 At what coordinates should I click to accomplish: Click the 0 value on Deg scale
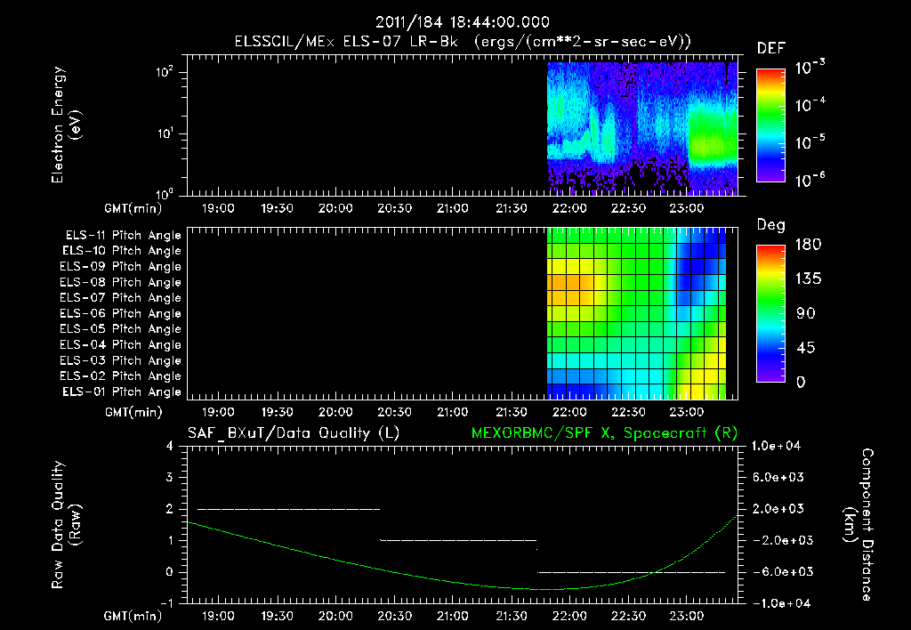[801, 382]
